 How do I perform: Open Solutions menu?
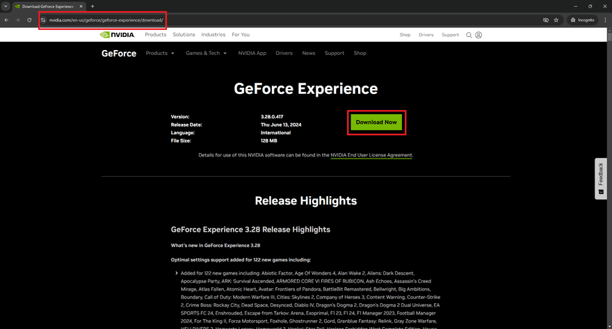tap(184, 35)
